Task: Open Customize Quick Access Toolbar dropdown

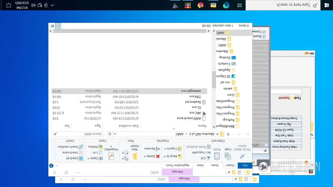Action: 229,172
